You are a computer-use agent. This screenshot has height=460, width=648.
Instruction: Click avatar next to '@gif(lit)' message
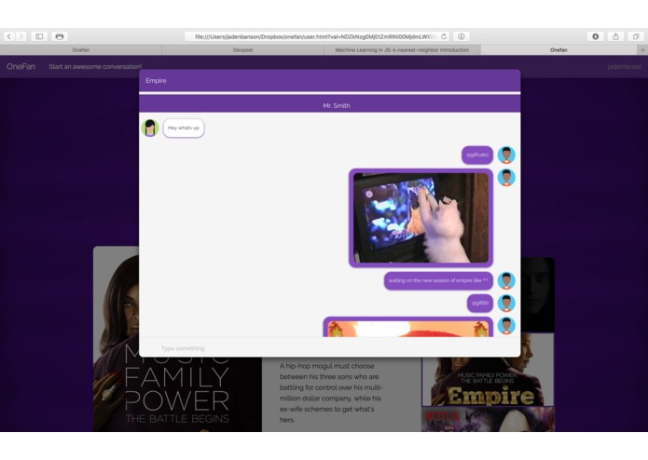(x=506, y=303)
